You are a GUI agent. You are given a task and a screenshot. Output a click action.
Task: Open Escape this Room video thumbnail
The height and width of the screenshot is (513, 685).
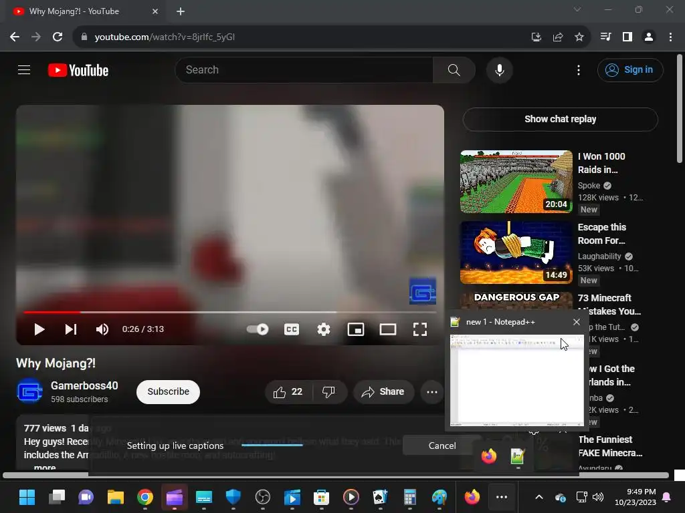(516, 252)
